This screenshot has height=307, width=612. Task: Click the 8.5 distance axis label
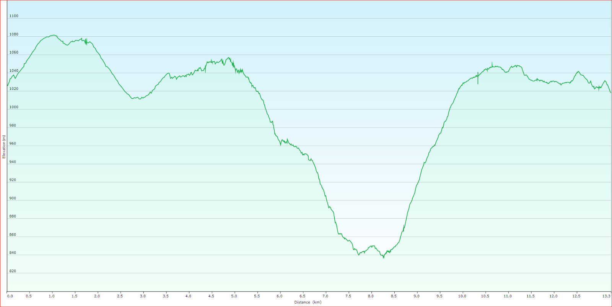pos(394,296)
